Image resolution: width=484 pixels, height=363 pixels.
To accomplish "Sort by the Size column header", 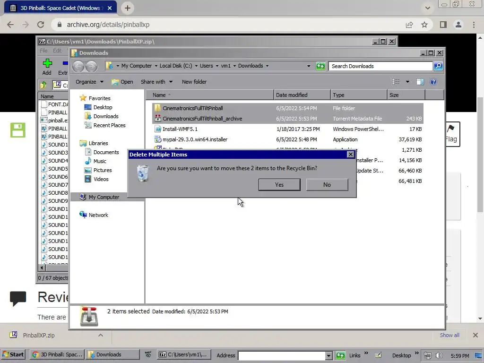I will pyautogui.click(x=406, y=95).
